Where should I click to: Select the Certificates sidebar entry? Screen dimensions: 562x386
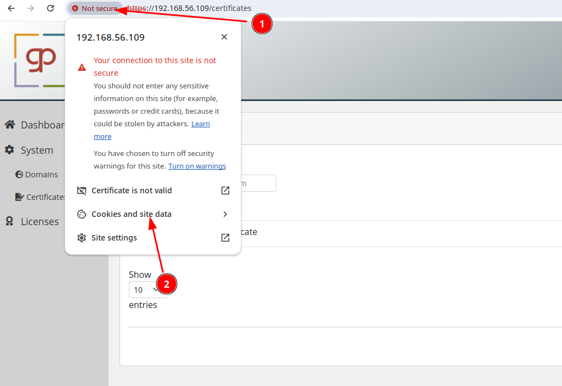[x=46, y=197]
